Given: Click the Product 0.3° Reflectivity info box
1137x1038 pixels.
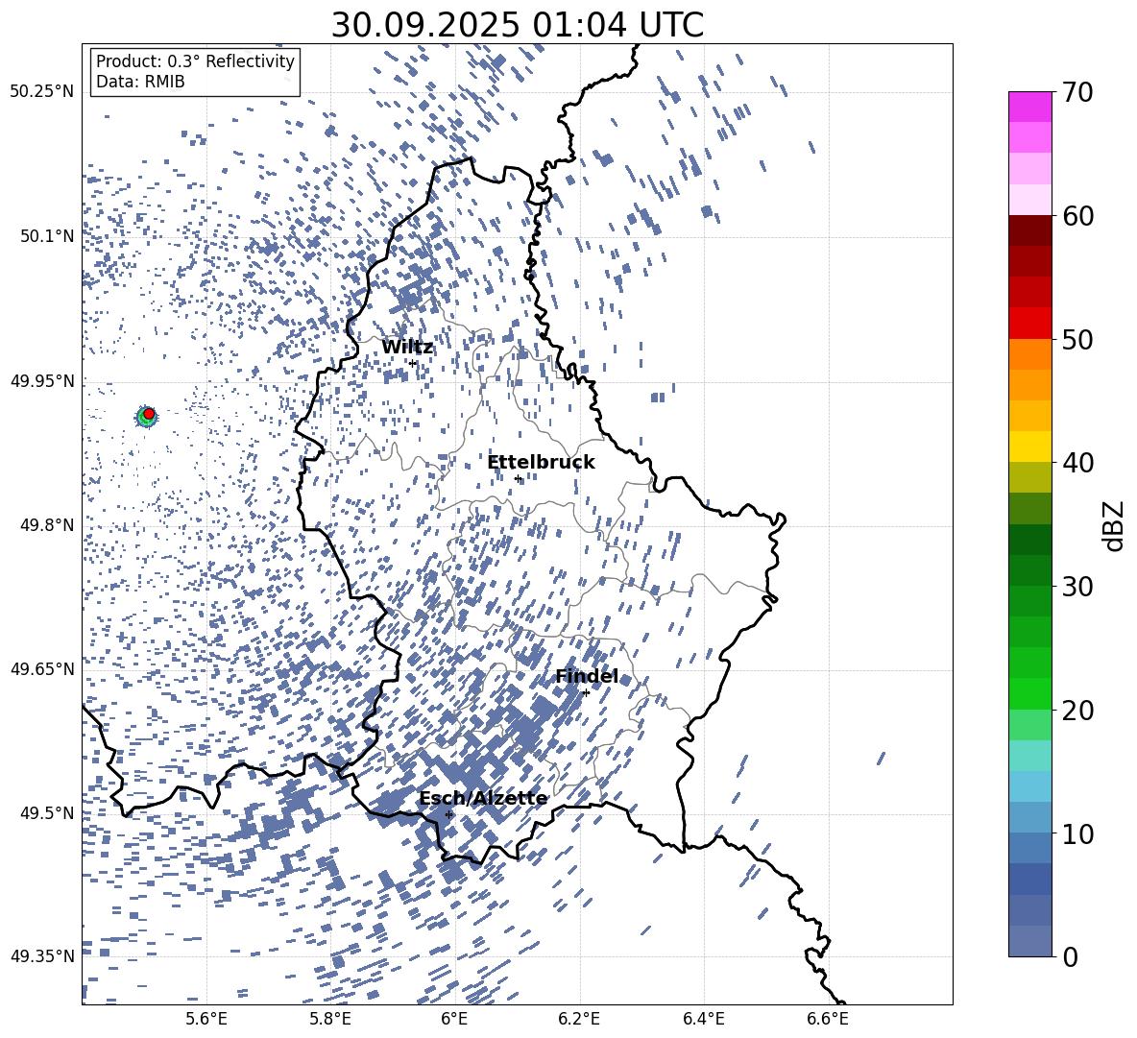Looking at the screenshot, I should click(x=195, y=71).
